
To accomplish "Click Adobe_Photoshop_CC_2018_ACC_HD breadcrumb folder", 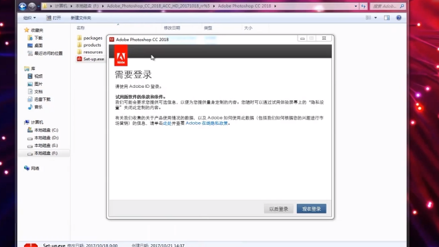I will pyautogui.click(x=158, y=6).
